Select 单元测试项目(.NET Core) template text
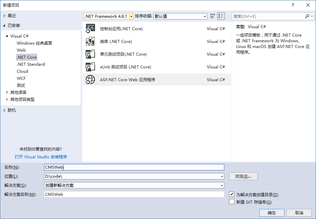This screenshot has height=219, width=316. 123,54
